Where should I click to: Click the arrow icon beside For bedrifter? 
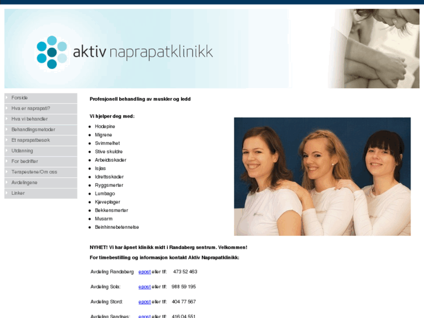pos(7,161)
